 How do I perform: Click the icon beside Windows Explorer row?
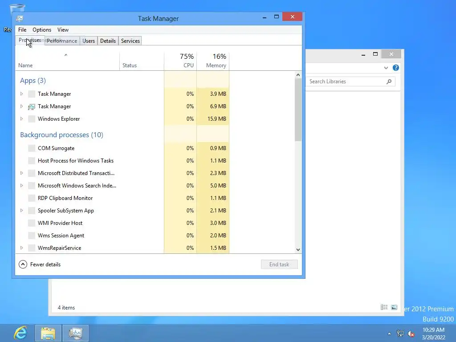32,118
